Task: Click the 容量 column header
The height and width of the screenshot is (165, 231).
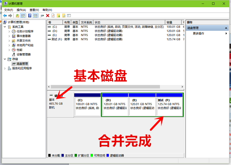Action: 173,22
